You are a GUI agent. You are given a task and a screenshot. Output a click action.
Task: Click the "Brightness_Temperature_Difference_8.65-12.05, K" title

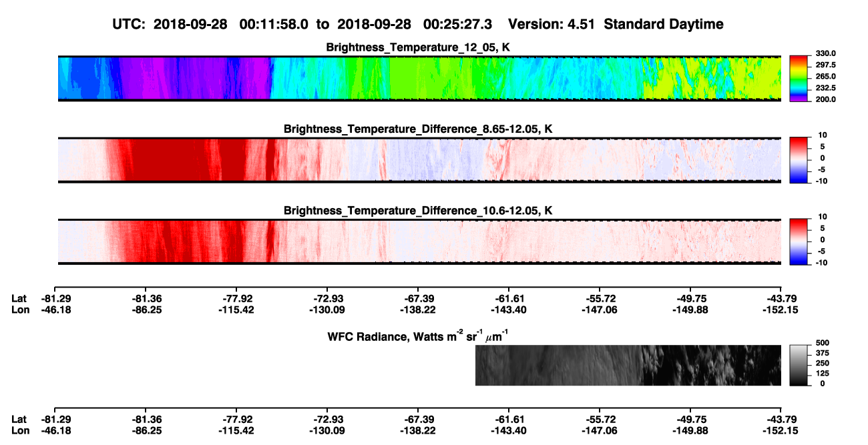pos(419,129)
